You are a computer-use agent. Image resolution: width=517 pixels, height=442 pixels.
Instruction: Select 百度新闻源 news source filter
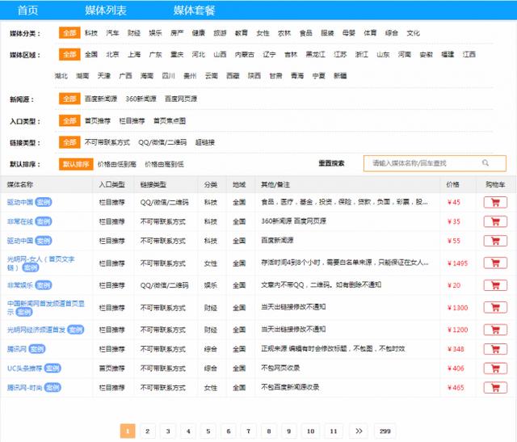101,99
